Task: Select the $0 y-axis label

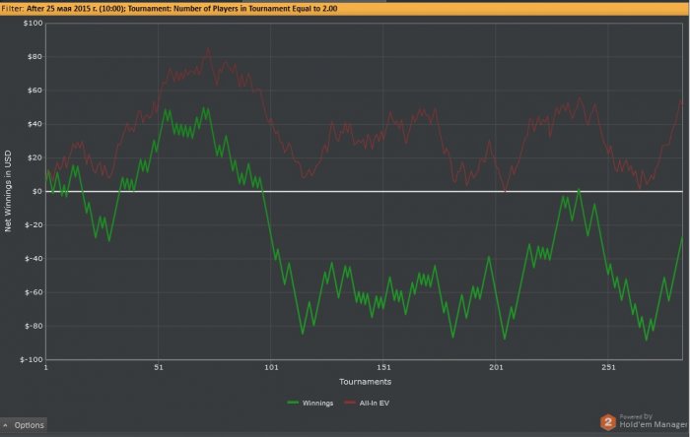Action: (x=34, y=191)
